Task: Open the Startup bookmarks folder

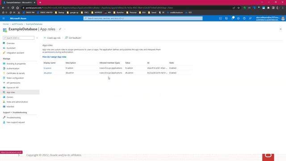Action: click(59, 13)
